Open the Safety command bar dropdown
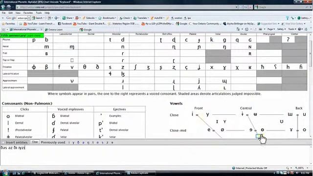313x176 pixels. (281, 29)
